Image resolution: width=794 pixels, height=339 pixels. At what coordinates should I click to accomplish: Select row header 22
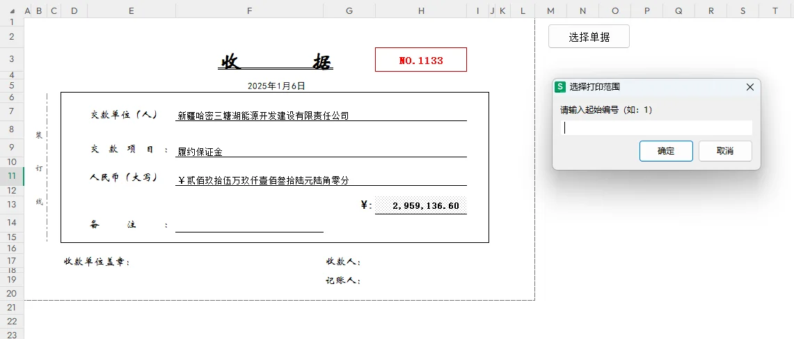pos(12,322)
